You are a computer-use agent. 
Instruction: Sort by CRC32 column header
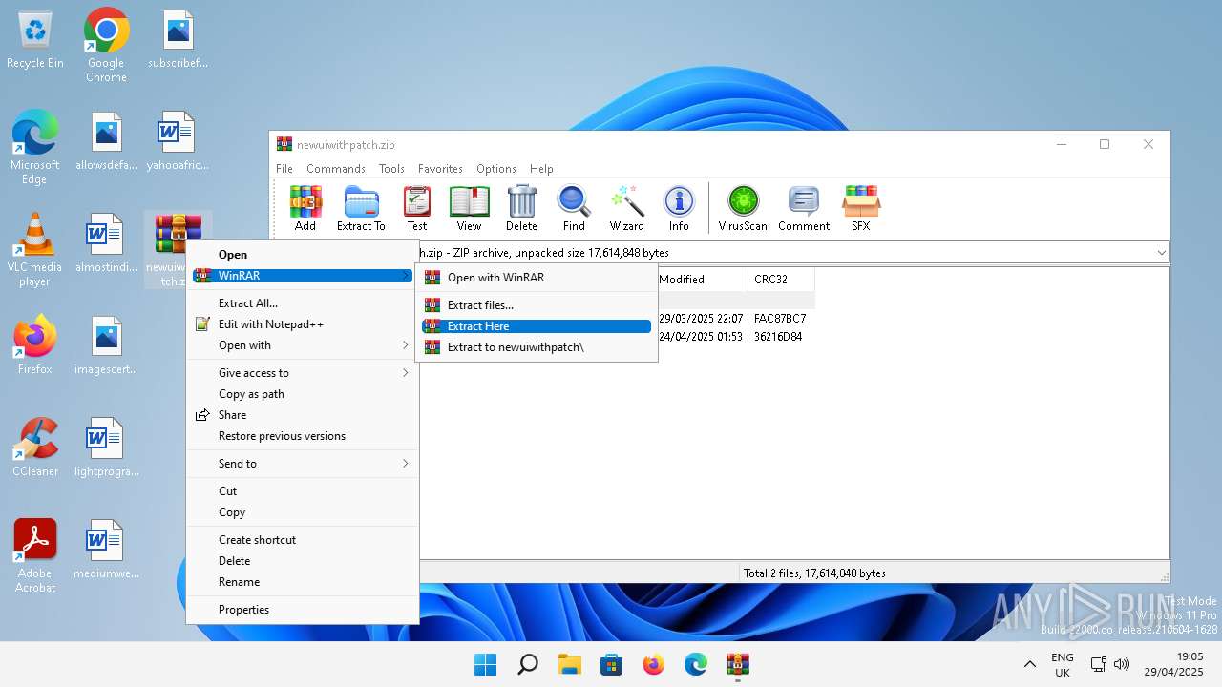[781, 280]
